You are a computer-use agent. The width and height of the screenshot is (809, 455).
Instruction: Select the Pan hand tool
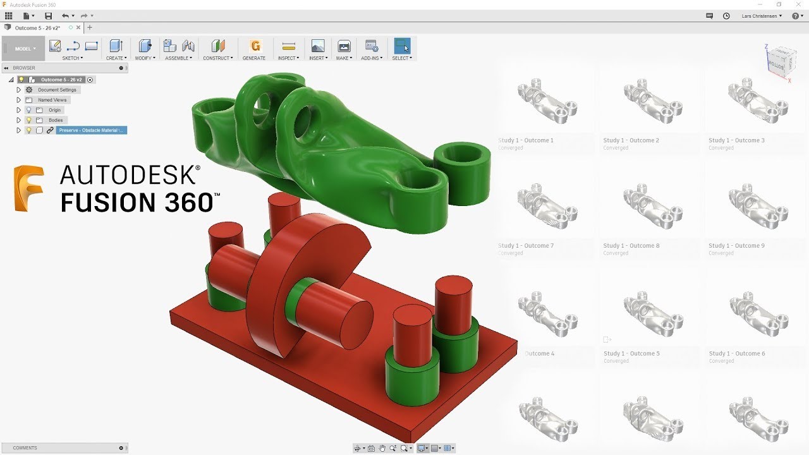coord(382,448)
